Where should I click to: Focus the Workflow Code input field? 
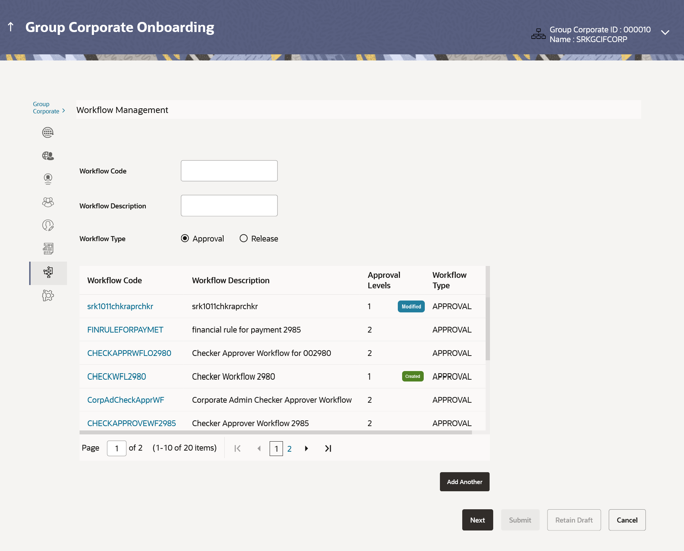tap(229, 171)
